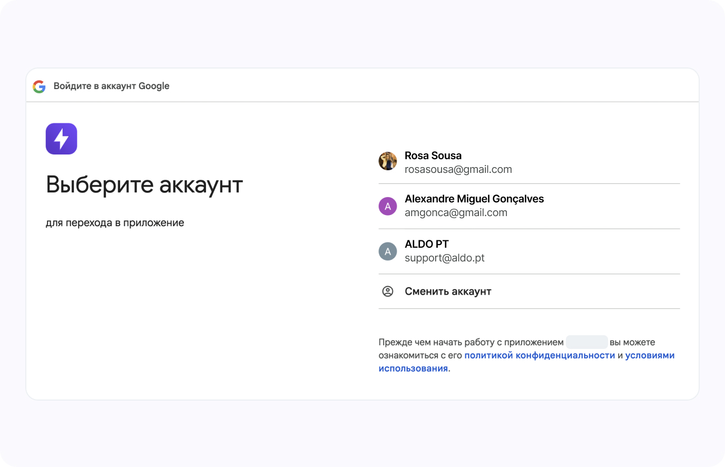Click the rosasousa@gmail.com email text

point(458,170)
